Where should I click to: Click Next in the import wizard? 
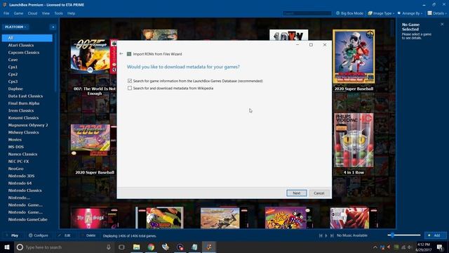click(296, 193)
